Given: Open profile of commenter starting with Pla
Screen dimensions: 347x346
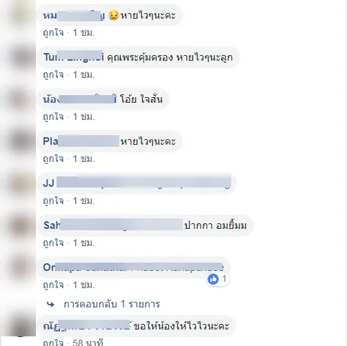Looking at the screenshot, I should click(x=81, y=141).
